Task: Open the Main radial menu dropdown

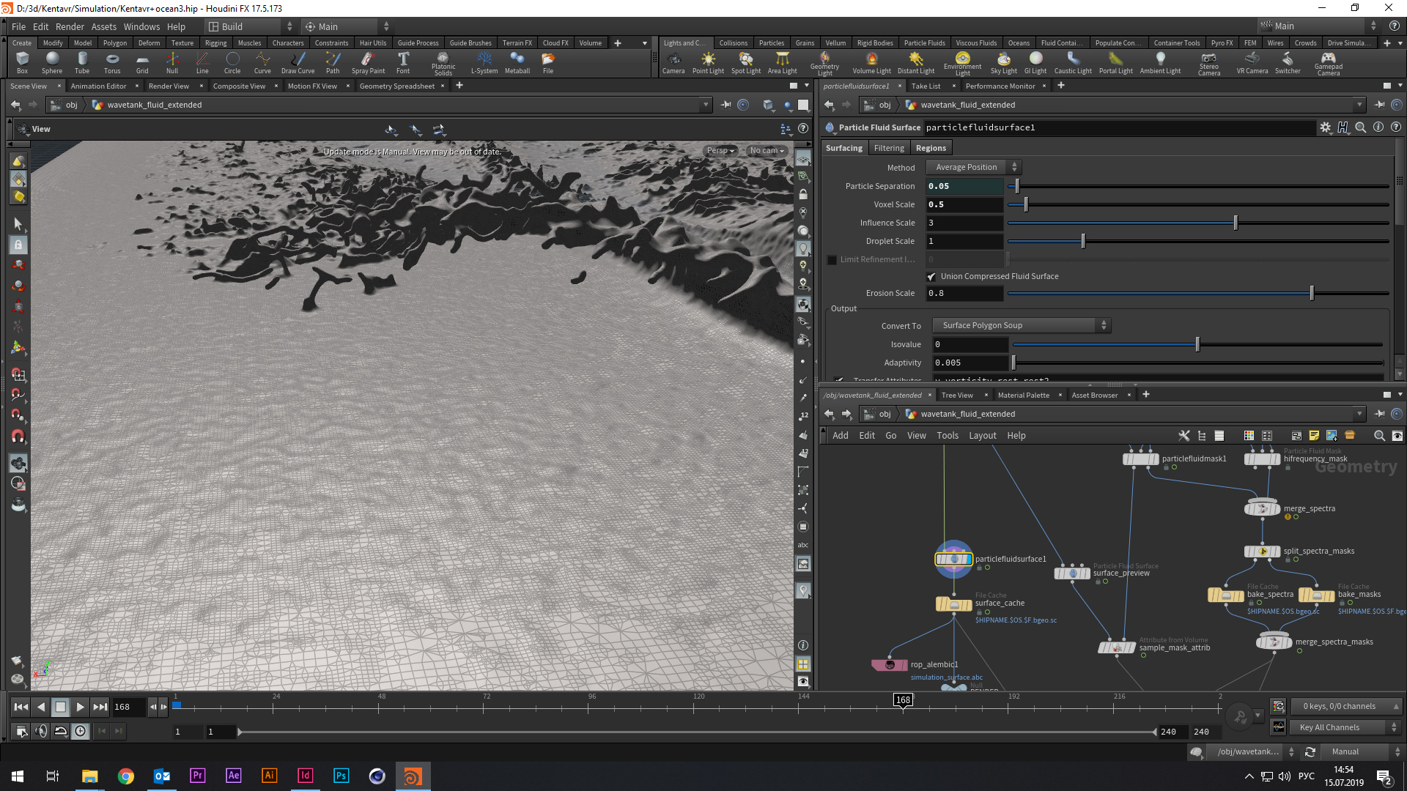Action: coord(346,26)
